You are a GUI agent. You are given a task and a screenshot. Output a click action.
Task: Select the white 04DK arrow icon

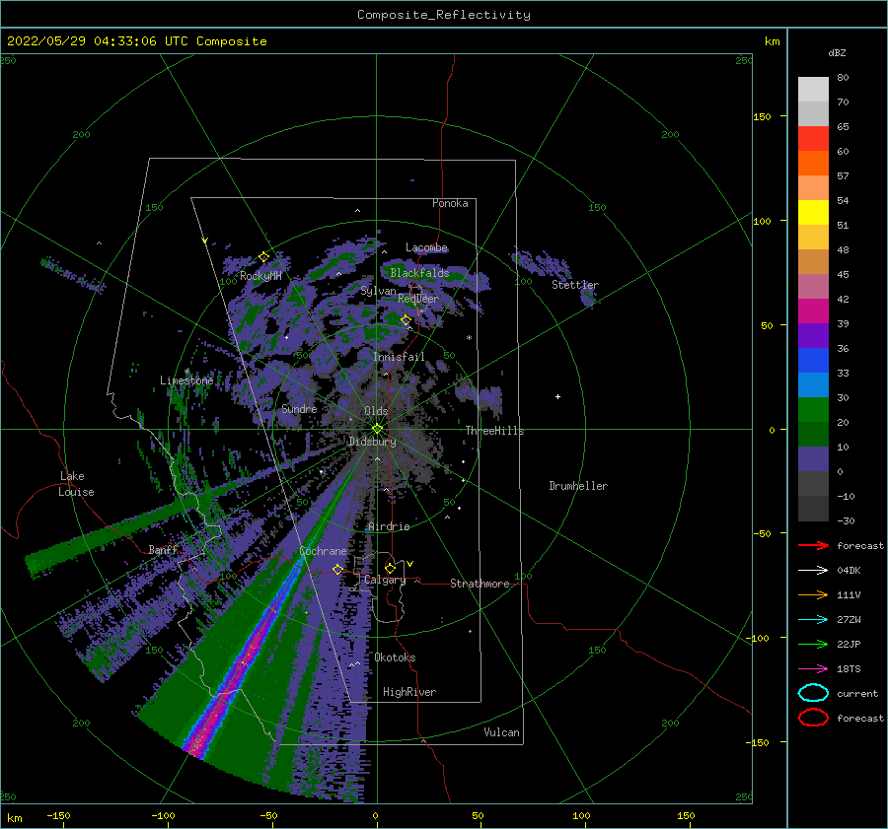click(x=813, y=571)
